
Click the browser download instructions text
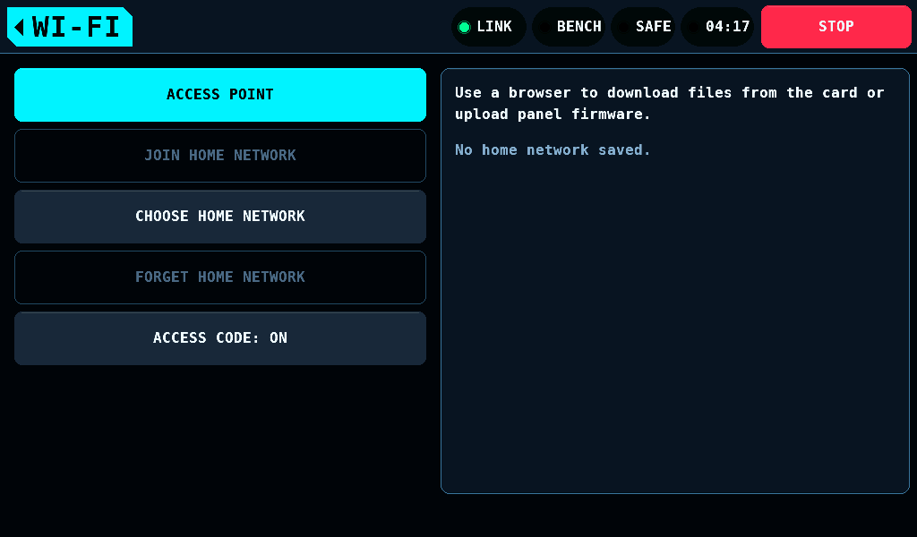[x=670, y=104]
